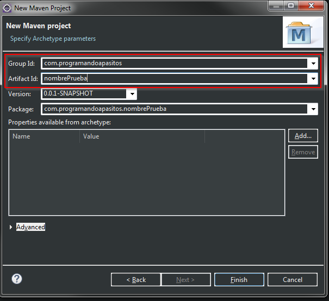Open the Artifact Id dropdown arrow
The height and width of the screenshot is (301, 329).
[313, 79]
